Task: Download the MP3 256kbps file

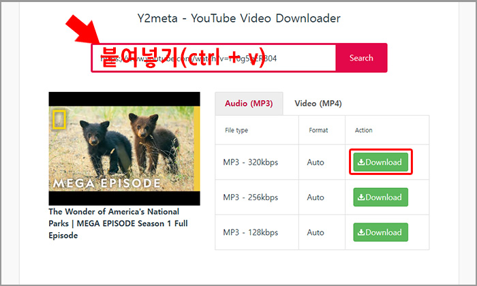Action: (x=380, y=197)
